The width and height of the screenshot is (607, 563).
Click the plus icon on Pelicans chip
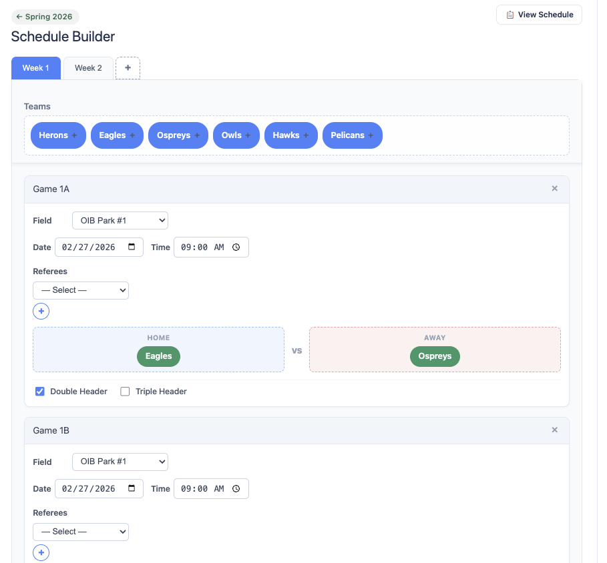[x=371, y=135]
